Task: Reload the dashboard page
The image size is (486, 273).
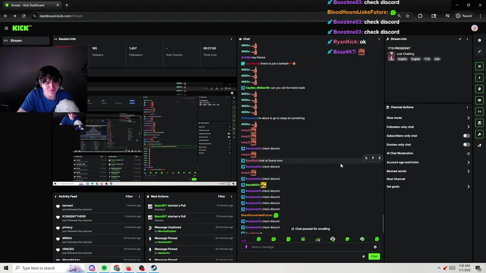Action: coord(24,16)
